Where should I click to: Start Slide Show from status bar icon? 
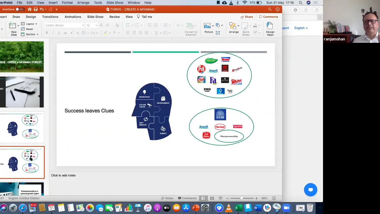pos(220,198)
